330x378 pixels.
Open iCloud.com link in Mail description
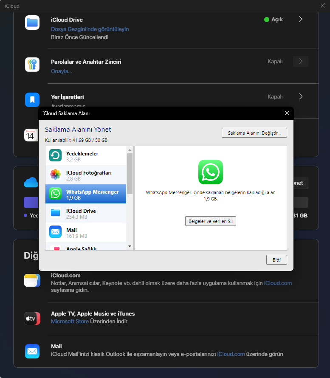click(x=231, y=354)
